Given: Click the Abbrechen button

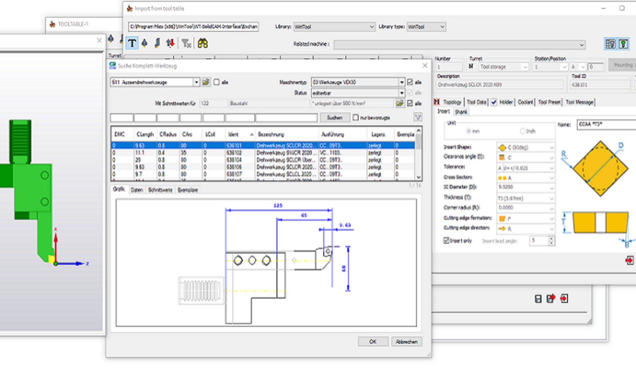Looking at the screenshot, I should pos(406,342).
